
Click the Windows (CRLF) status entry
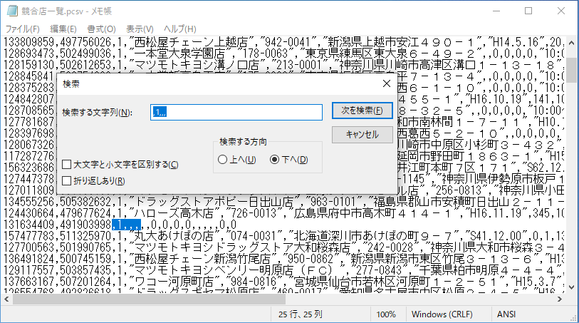tap(442, 314)
